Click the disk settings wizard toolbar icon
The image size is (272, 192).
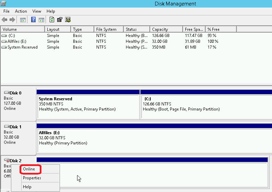68,20
